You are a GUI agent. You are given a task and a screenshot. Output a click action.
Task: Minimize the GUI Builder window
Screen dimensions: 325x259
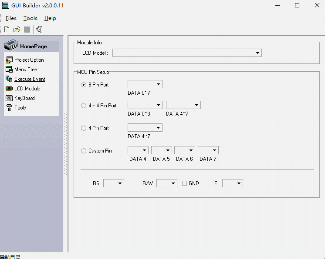[278, 5]
